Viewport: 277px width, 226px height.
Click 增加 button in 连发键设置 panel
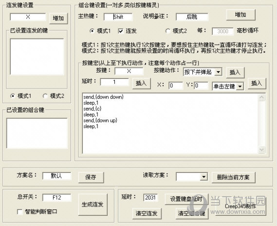58,18
